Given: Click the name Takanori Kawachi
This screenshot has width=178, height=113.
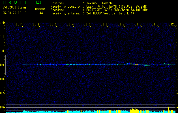Looking at the screenshot, I should [x=100, y=3].
